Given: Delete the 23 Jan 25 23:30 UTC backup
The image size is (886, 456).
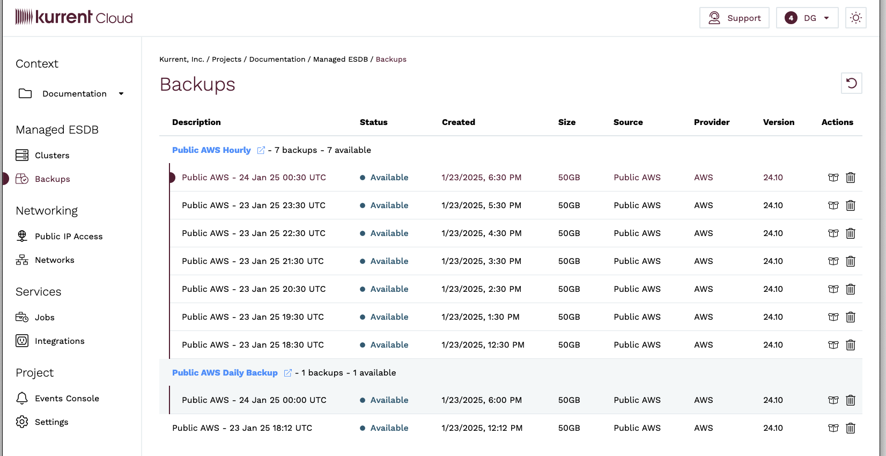Looking at the screenshot, I should 851,205.
